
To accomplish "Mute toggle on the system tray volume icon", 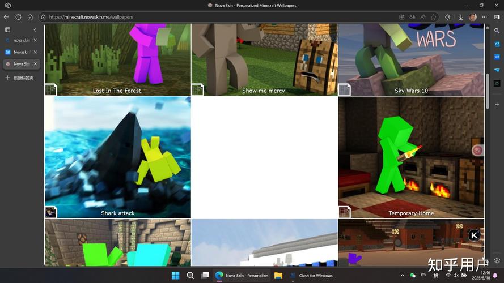I will point(456,275).
